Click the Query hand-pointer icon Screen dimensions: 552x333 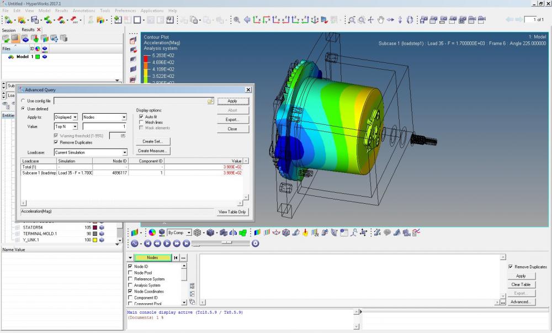tap(305, 232)
